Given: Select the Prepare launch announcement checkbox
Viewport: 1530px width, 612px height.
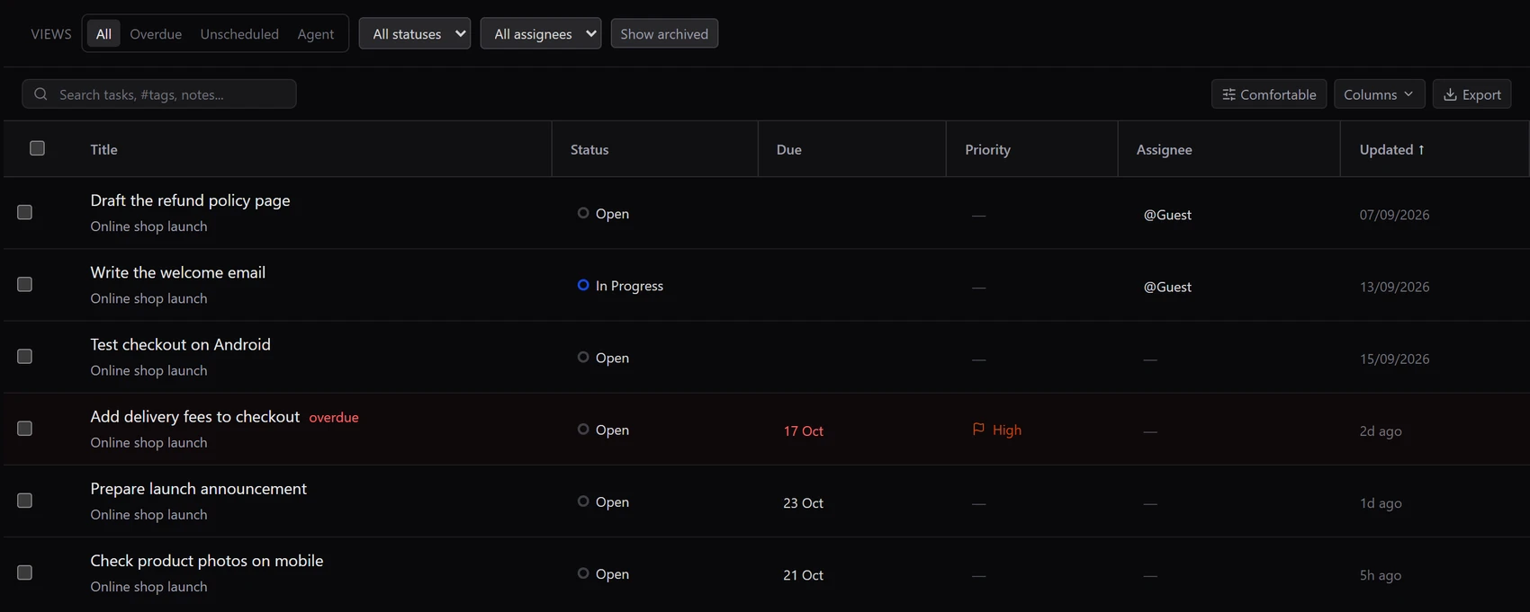Looking at the screenshot, I should coord(25,500).
